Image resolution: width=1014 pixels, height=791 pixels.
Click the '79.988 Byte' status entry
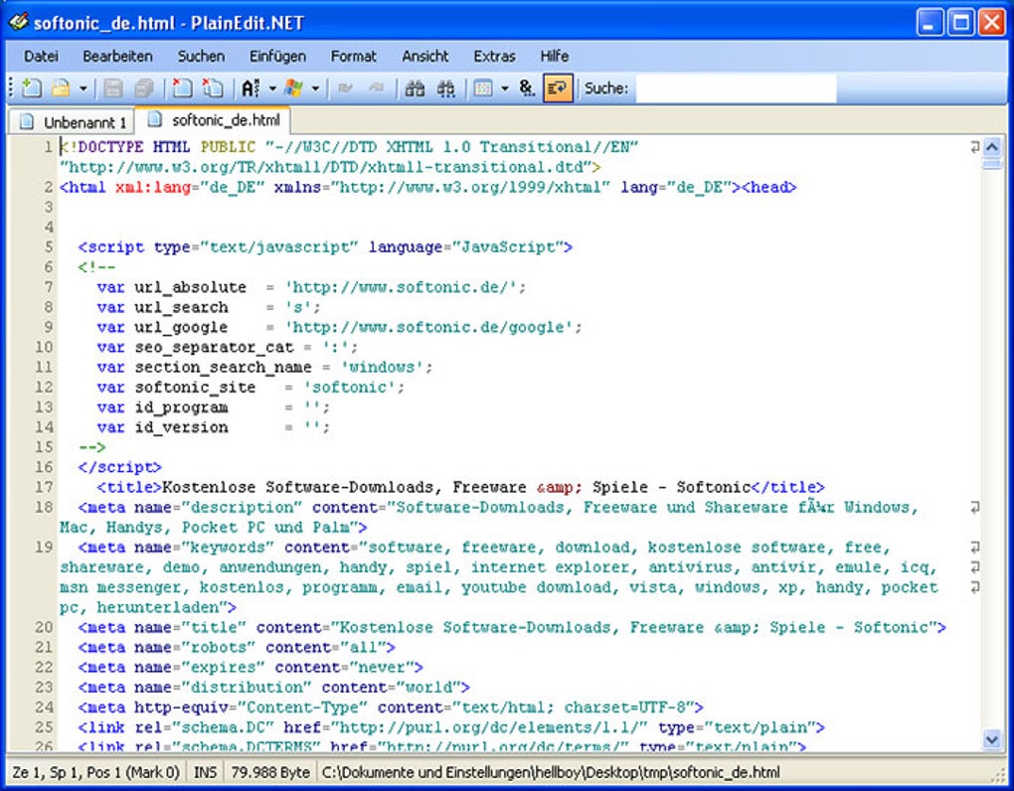tap(270, 772)
